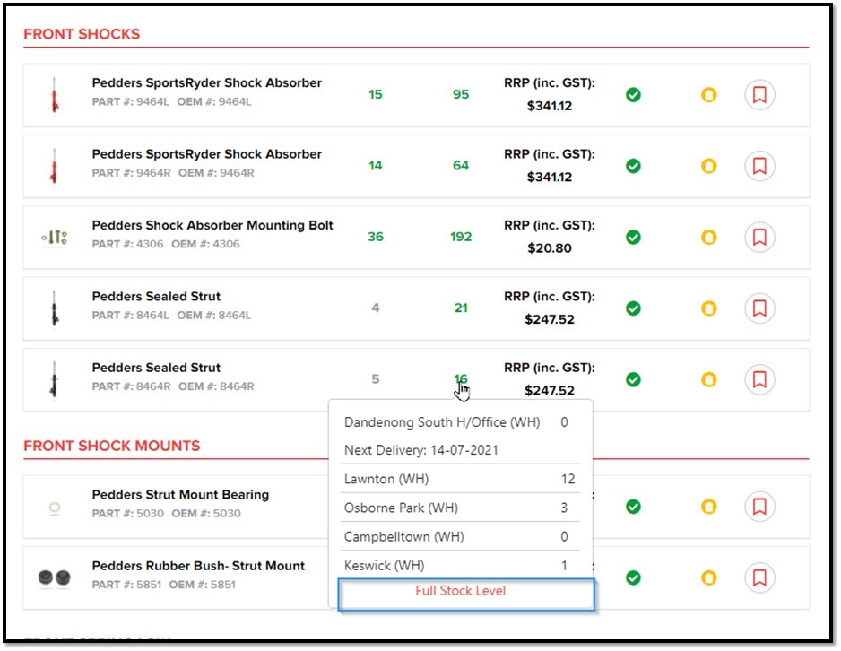Select Lawnton (WH) stock row
The width and height of the screenshot is (841, 651).
tap(460, 479)
